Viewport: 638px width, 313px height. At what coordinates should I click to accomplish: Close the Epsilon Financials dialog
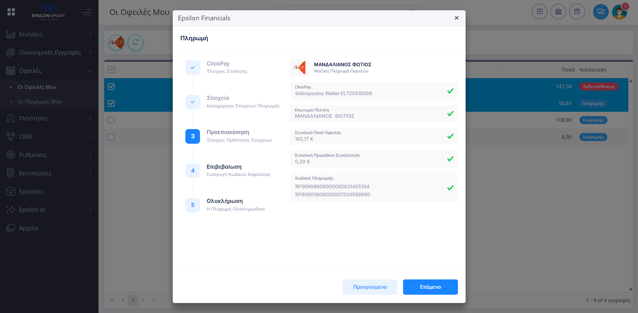click(457, 18)
